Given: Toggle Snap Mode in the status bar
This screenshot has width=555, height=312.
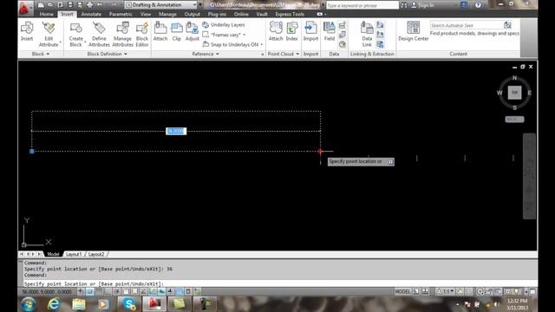Looking at the screenshot, I should click(x=90, y=291).
